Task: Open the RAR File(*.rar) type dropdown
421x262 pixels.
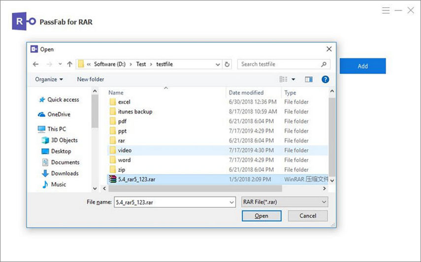Action: [284, 202]
